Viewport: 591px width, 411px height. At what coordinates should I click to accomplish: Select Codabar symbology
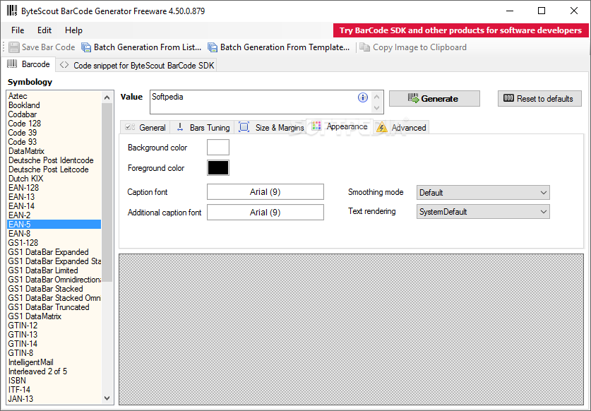[x=54, y=114]
